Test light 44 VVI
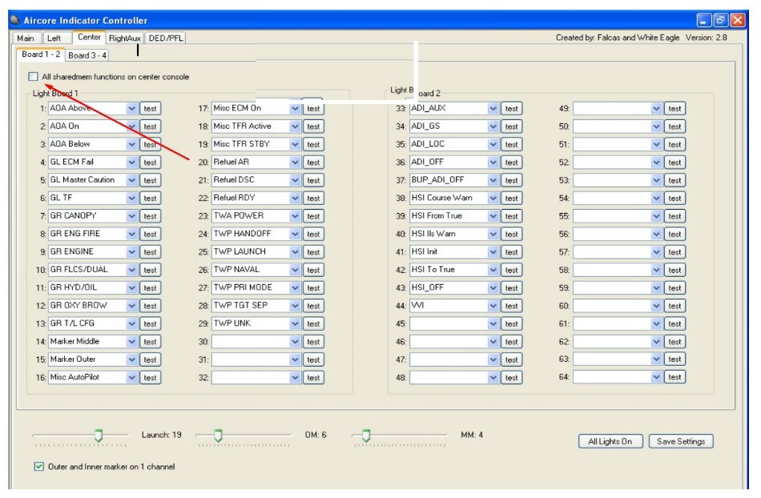Image resolution: width=761 pixels, height=498 pixels. pos(511,306)
